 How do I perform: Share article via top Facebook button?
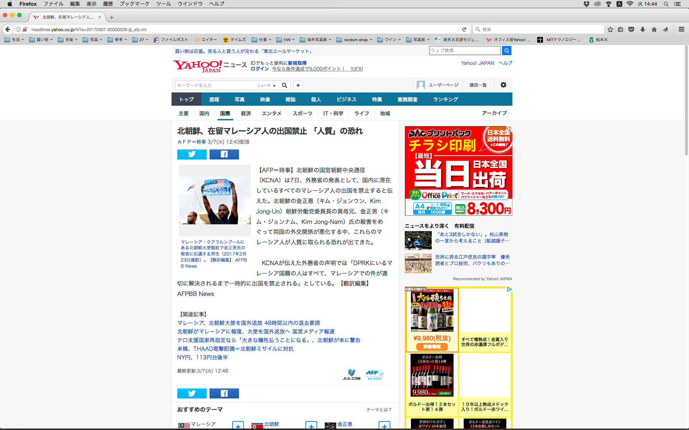coord(224,154)
